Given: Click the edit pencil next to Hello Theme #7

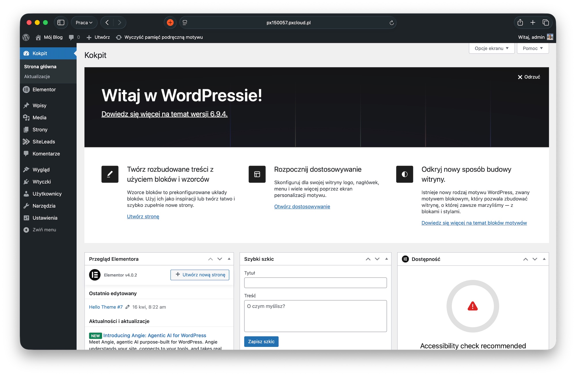Looking at the screenshot, I should (128, 307).
